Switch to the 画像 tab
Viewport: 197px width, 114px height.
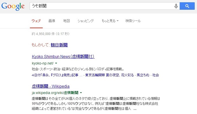[x=52, y=21]
